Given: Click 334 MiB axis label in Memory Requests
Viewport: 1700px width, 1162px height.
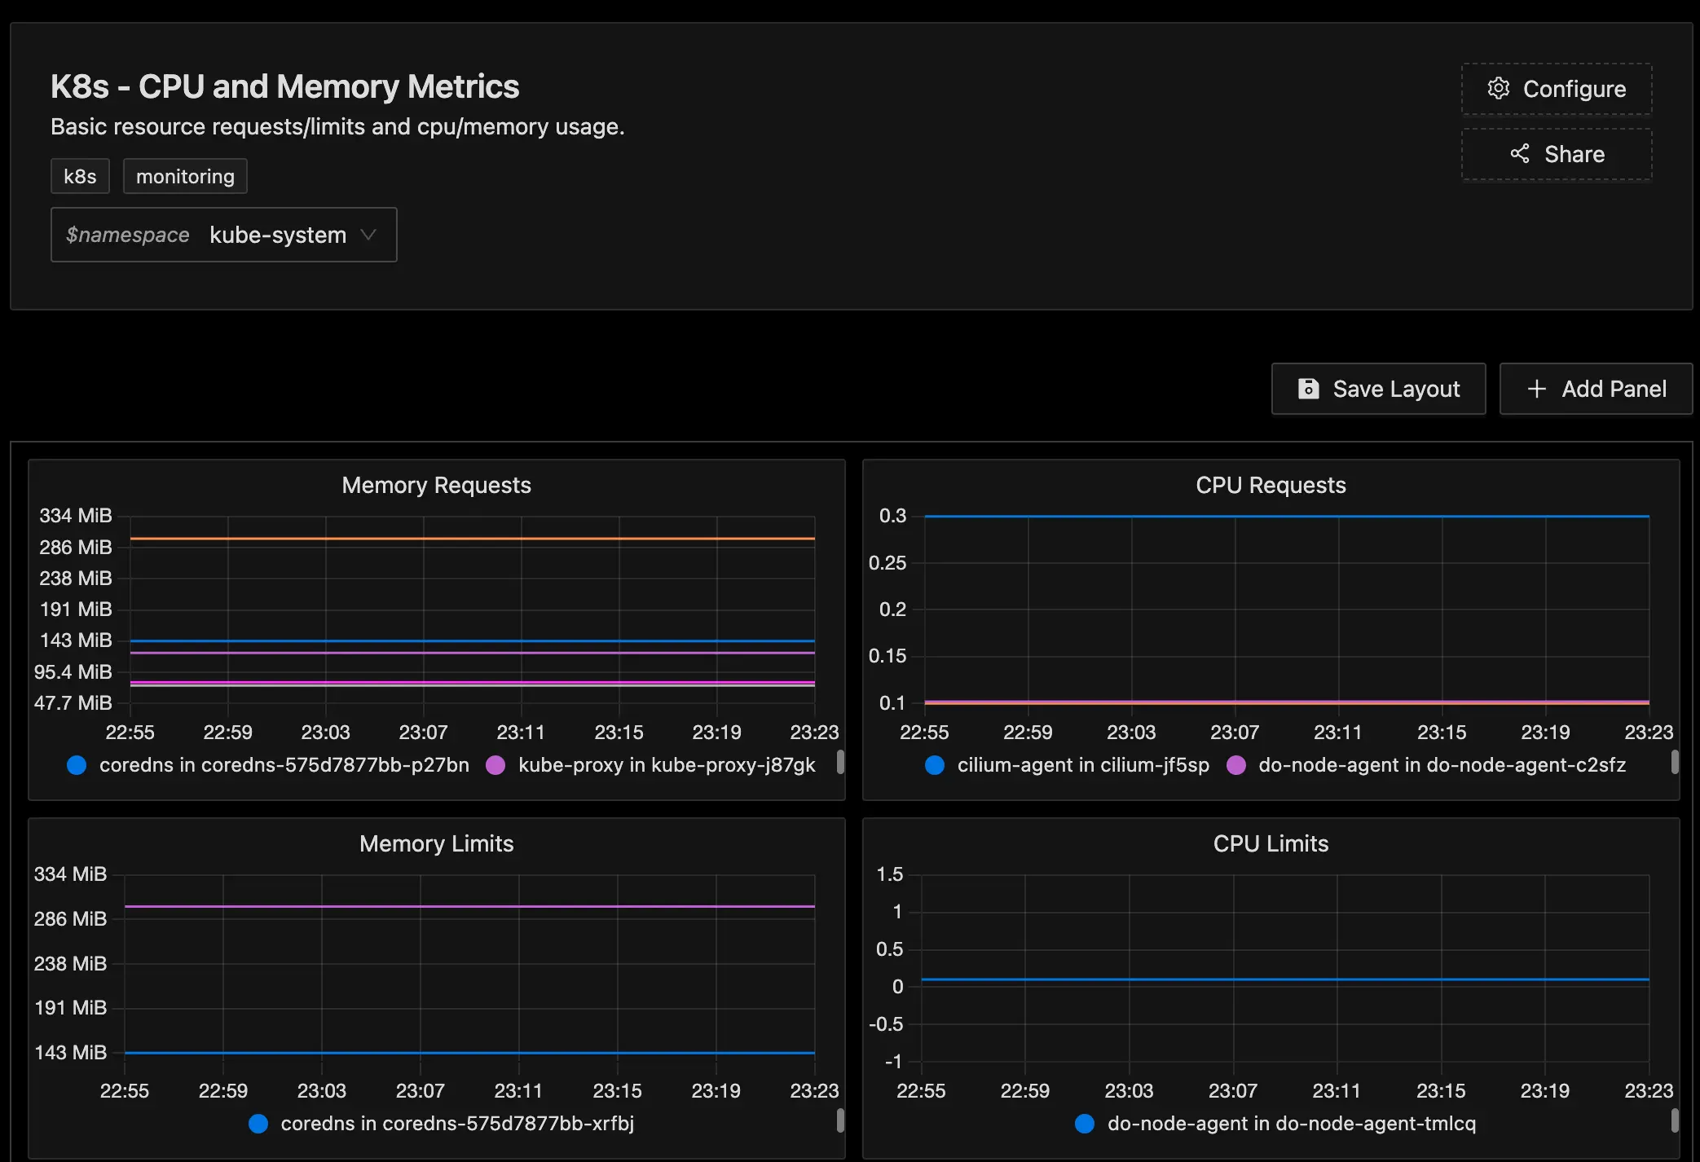Looking at the screenshot, I should [x=75, y=516].
